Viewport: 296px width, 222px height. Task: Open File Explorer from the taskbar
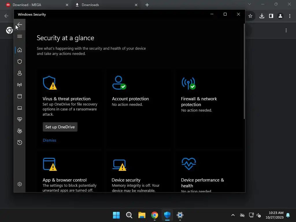tap(142, 215)
